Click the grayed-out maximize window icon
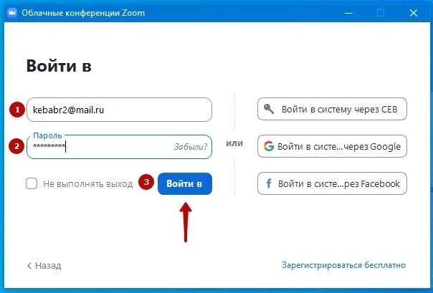Screen dimensions: 433x293 click(x=381, y=13)
